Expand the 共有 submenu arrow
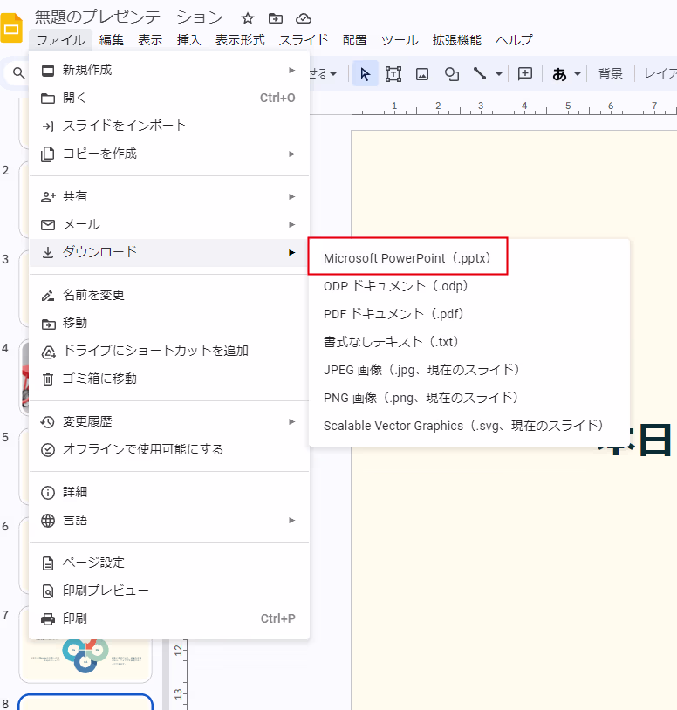677x710 pixels. point(292,196)
